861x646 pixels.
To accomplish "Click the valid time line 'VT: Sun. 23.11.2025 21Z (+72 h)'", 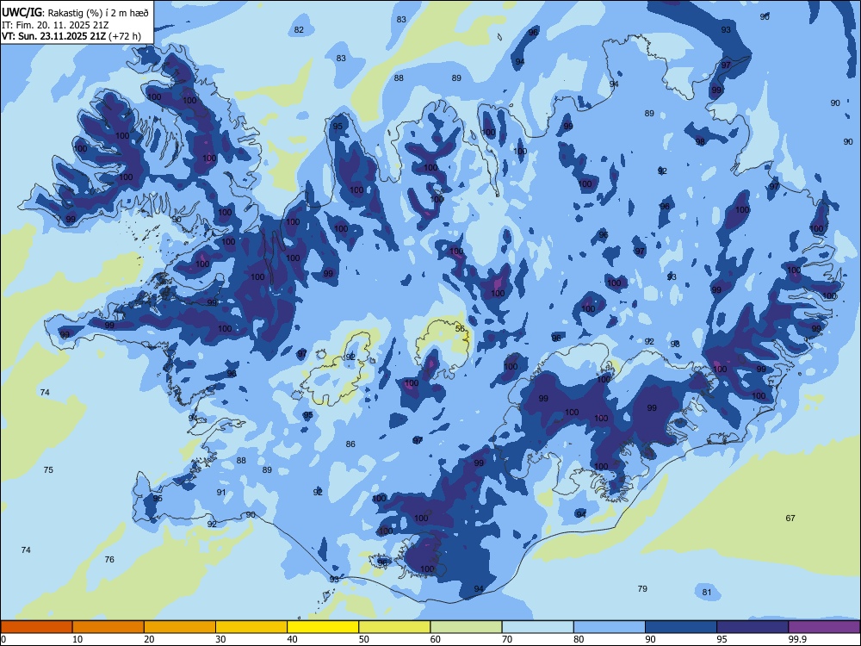I will pyautogui.click(x=71, y=36).
